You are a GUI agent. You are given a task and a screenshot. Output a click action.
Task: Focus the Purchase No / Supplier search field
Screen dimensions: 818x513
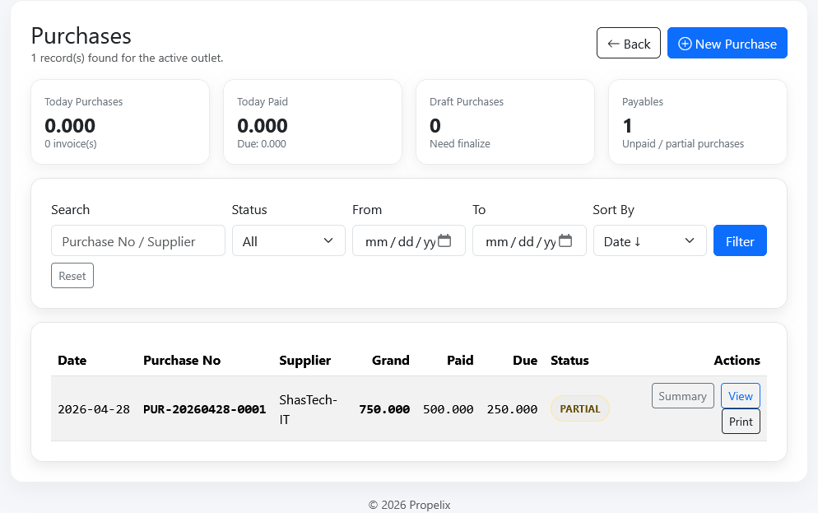coord(138,240)
